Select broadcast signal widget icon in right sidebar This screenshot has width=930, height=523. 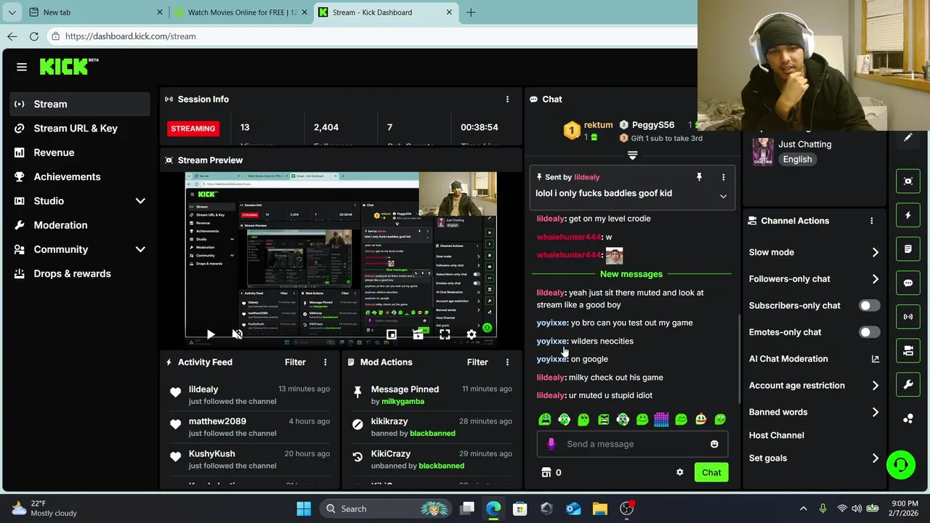[908, 317]
